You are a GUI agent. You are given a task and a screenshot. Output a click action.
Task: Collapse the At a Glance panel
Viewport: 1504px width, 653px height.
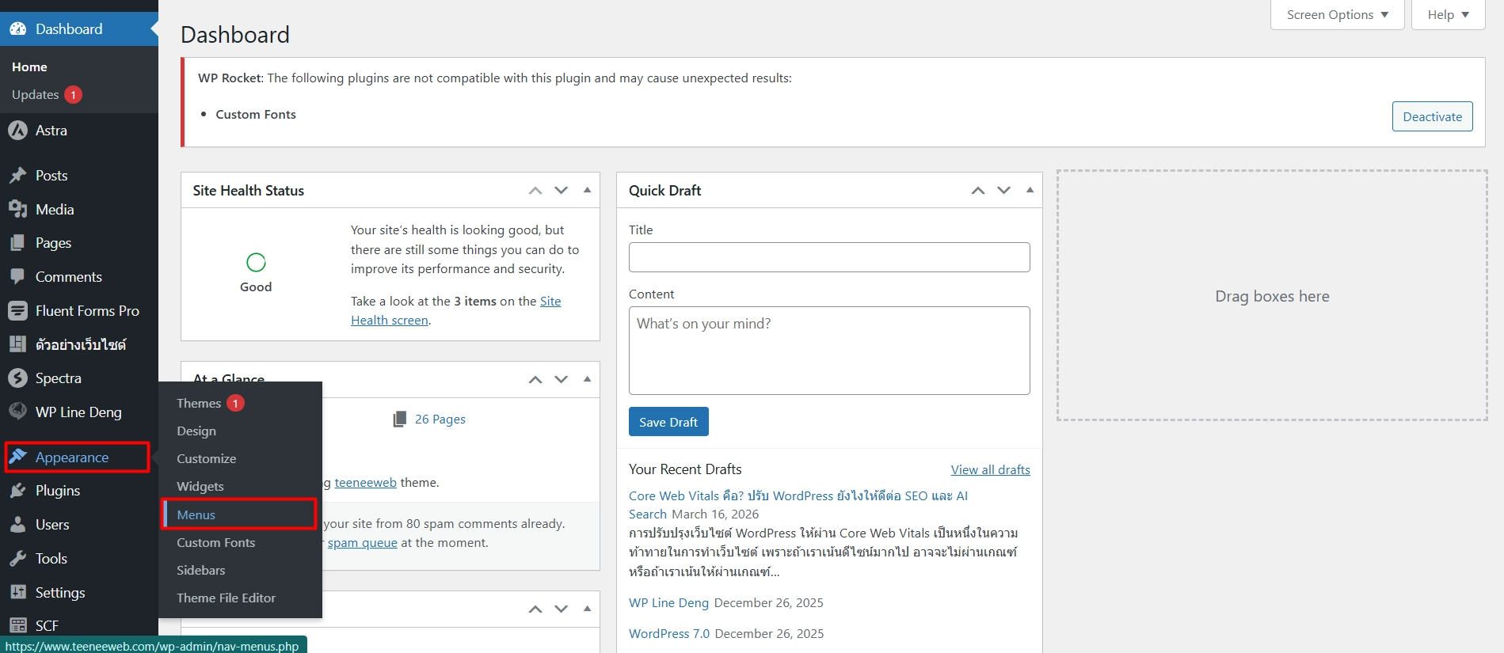pos(587,379)
